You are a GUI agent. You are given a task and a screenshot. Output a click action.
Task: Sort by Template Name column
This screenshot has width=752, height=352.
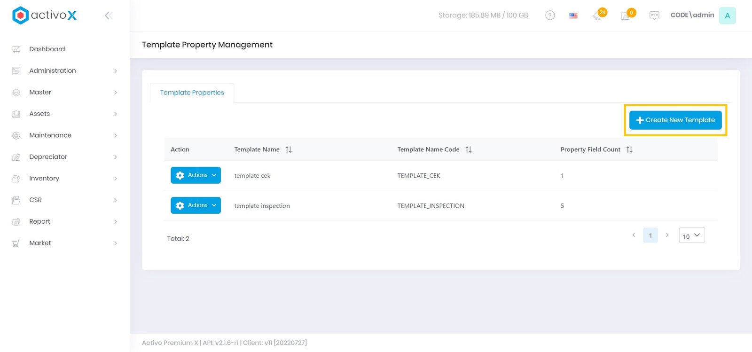pyautogui.click(x=289, y=149)
